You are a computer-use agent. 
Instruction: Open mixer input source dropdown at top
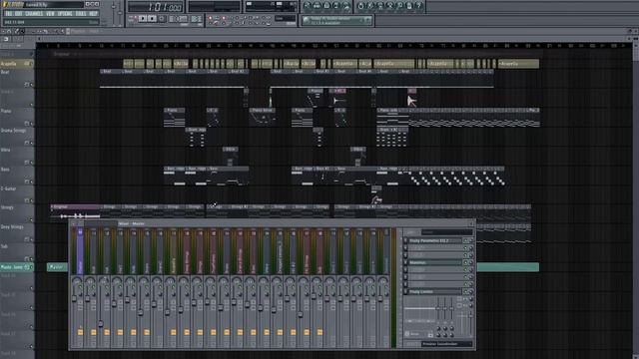click(446, 232)
